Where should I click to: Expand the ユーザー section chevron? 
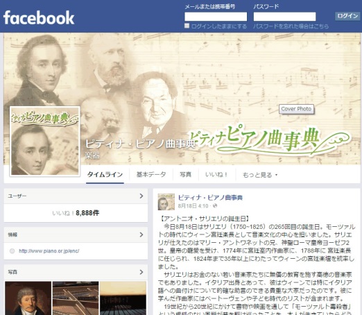pyautogui.click(x=141, y=196)
